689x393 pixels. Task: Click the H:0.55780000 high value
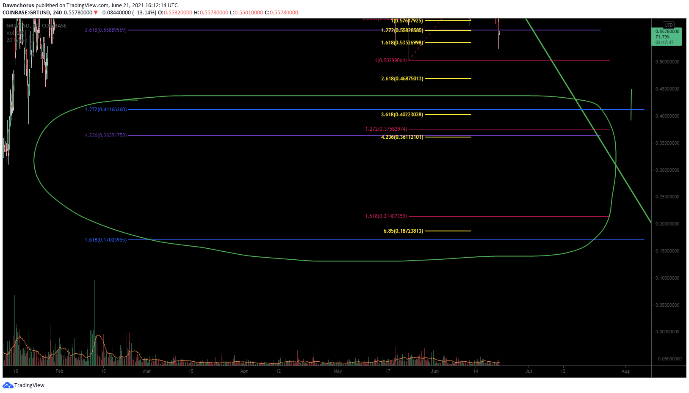point(211,12)
